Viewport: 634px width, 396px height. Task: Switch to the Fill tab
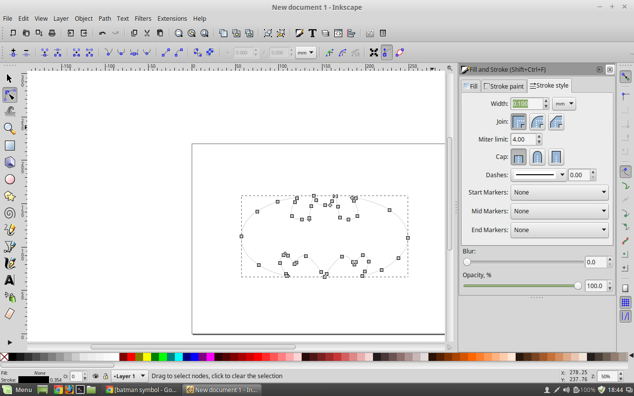470,86
